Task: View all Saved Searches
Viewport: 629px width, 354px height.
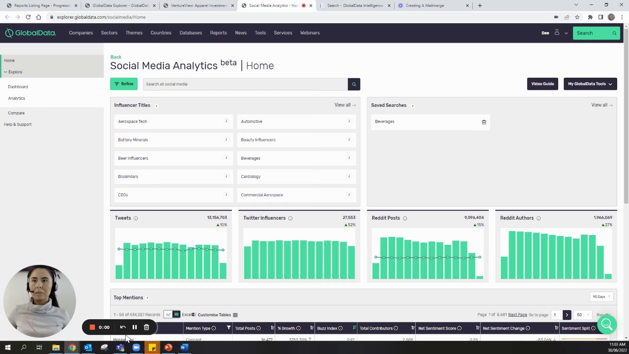Action: click(601, 105)
